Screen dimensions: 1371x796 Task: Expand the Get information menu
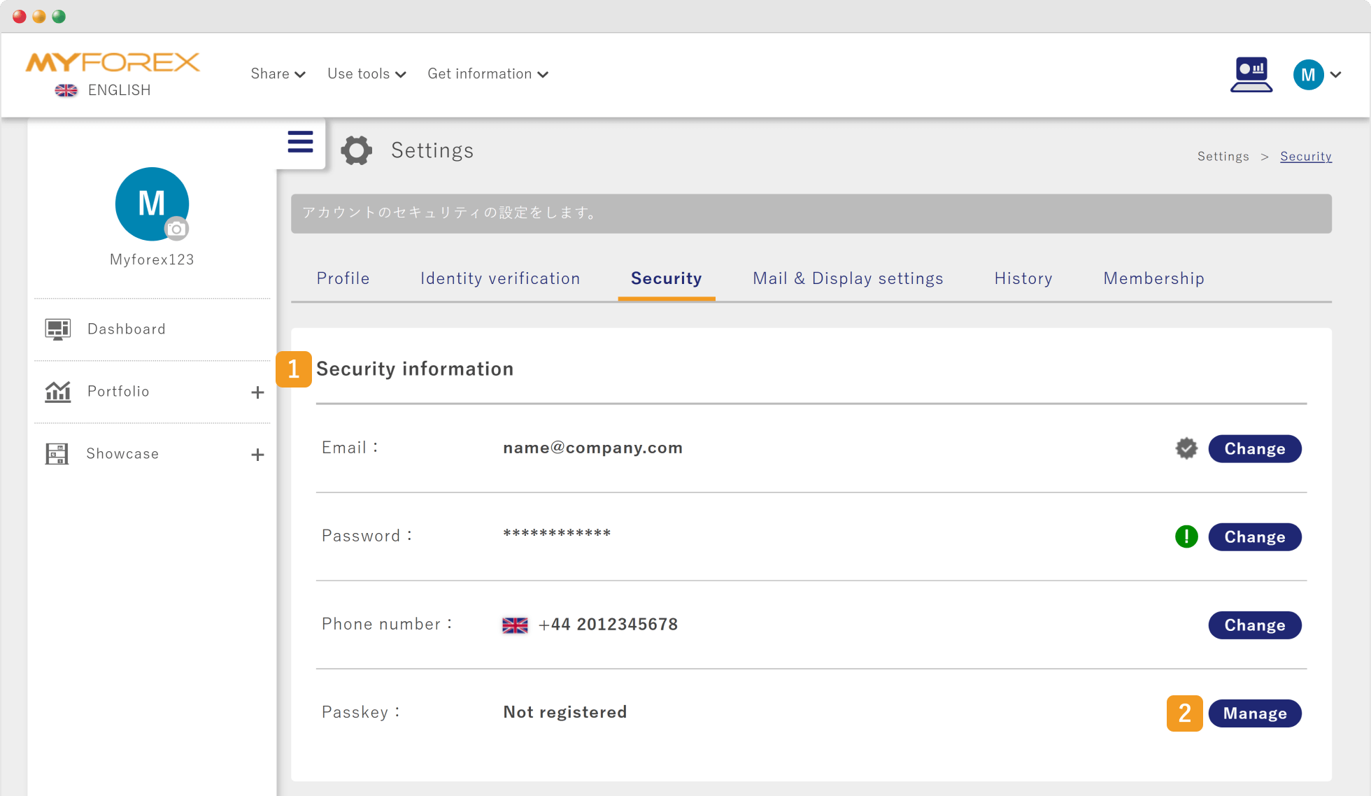point(488,74)
